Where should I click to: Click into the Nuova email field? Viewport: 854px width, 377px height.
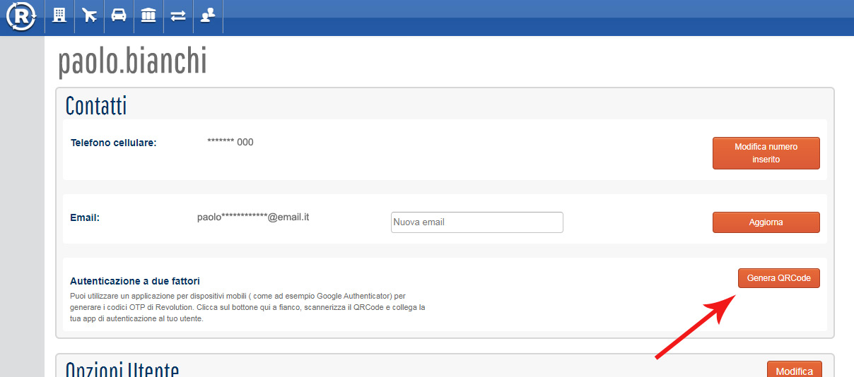click(476, 222)
